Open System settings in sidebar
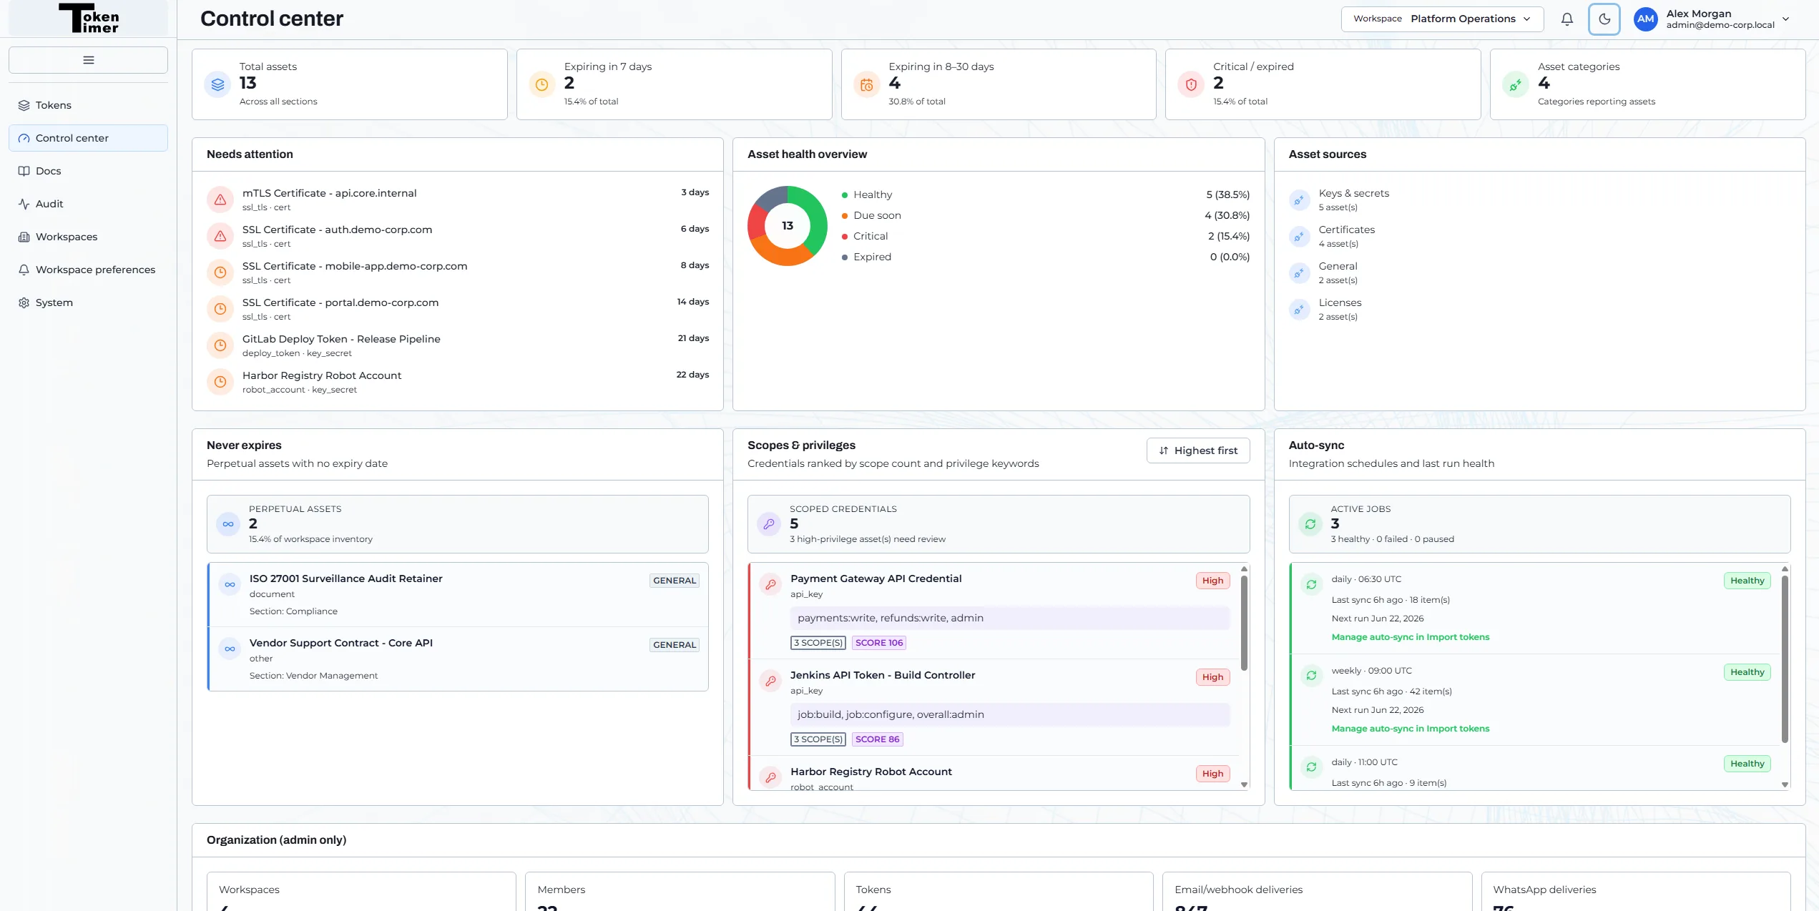The height and width of the screenshot is (911, 1819). point(88,302)
